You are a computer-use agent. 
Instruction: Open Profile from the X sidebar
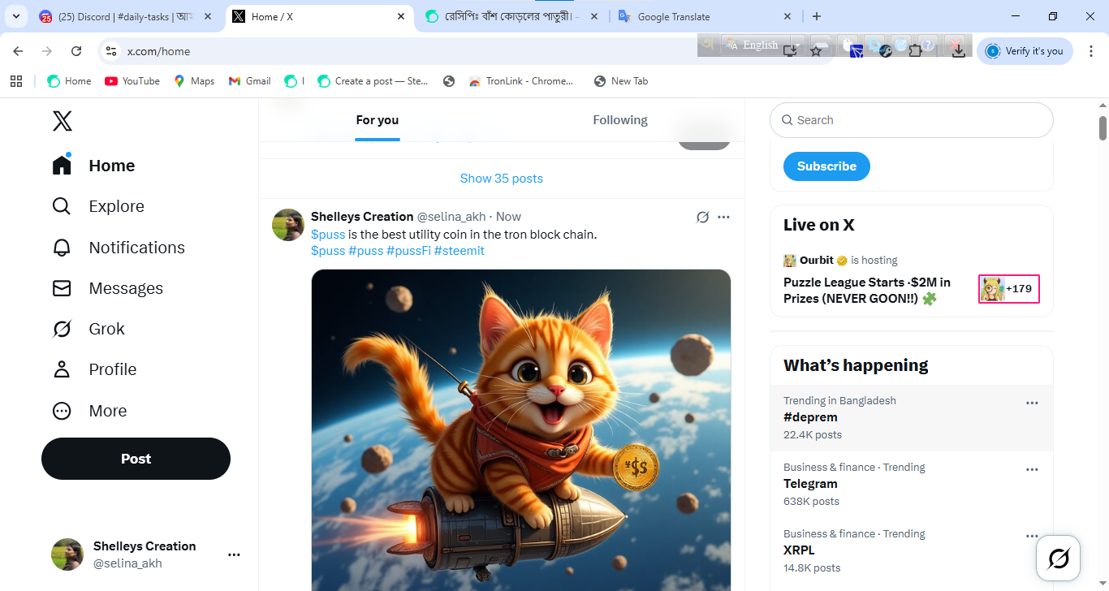pyautogui.click(x=94, y=369)
